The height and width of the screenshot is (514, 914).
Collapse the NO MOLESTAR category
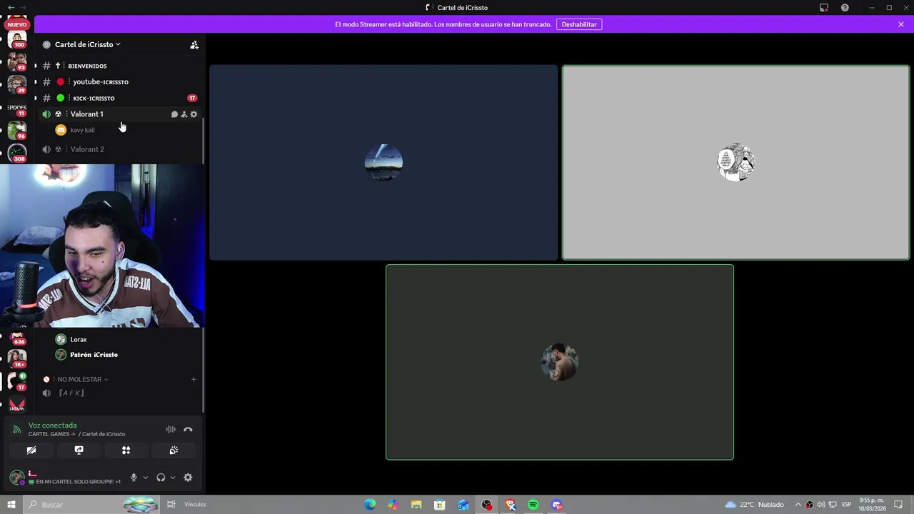81,379
